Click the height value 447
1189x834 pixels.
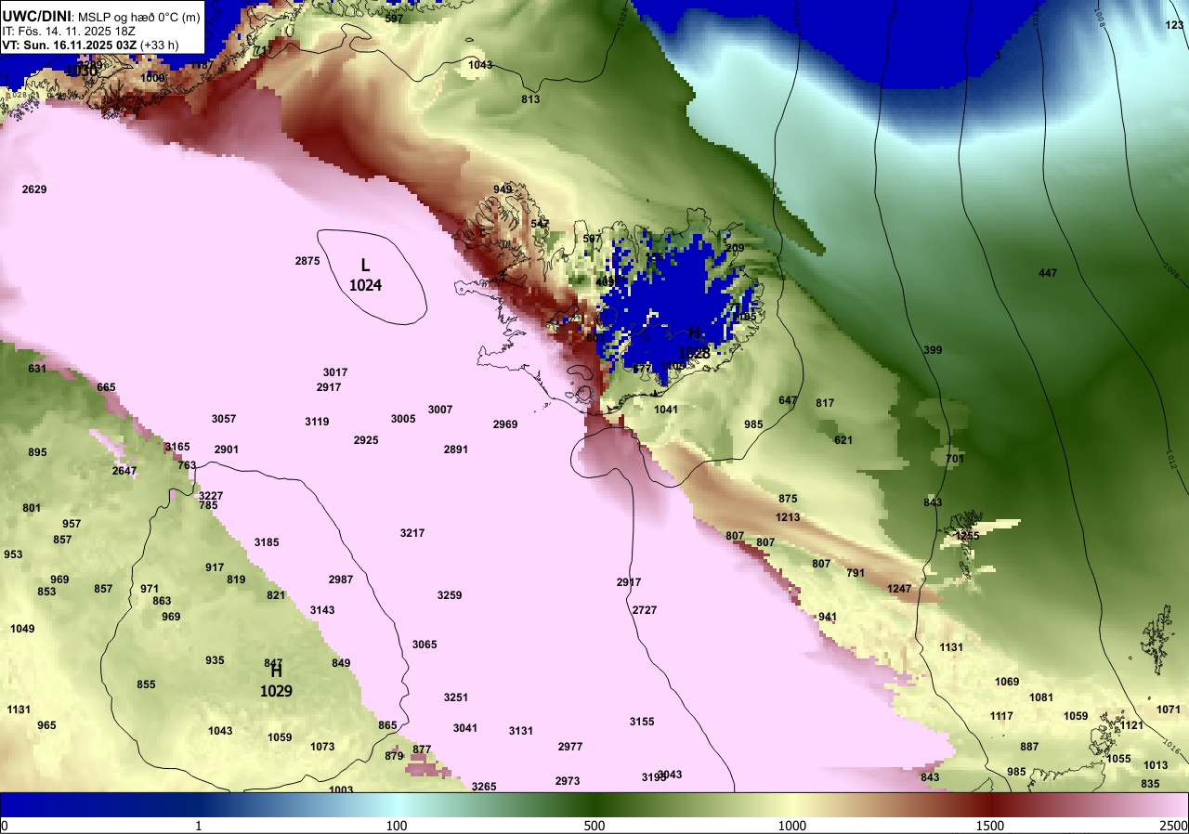pyautogui.click(x=1048, y=273)
